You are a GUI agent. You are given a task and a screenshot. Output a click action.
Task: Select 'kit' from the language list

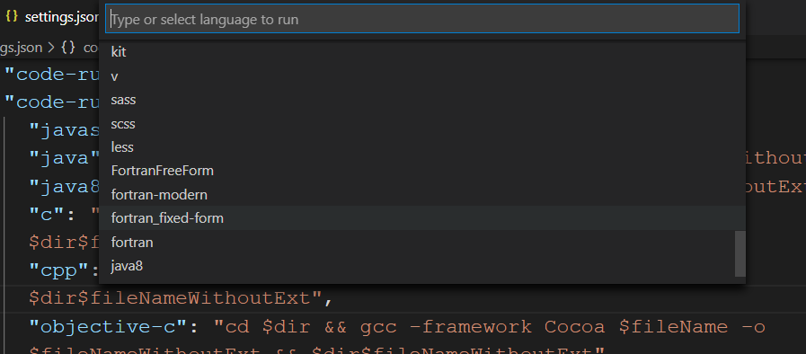click(422, 52)
